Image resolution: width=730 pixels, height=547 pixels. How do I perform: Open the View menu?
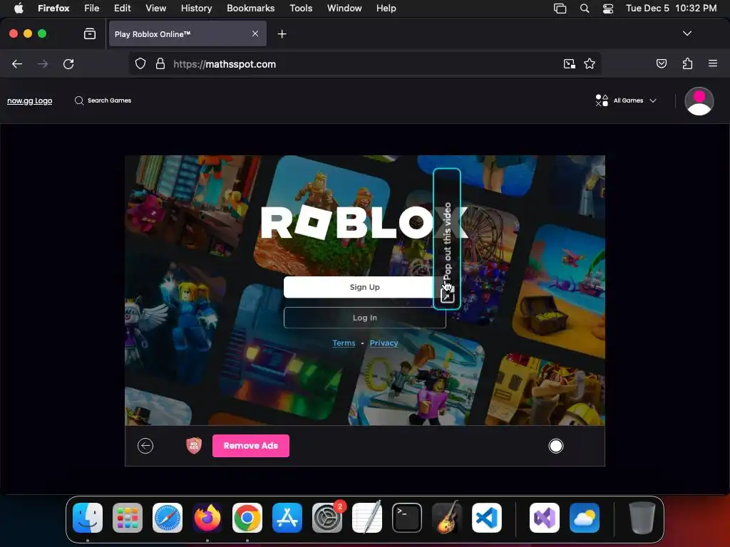(155, 8)
